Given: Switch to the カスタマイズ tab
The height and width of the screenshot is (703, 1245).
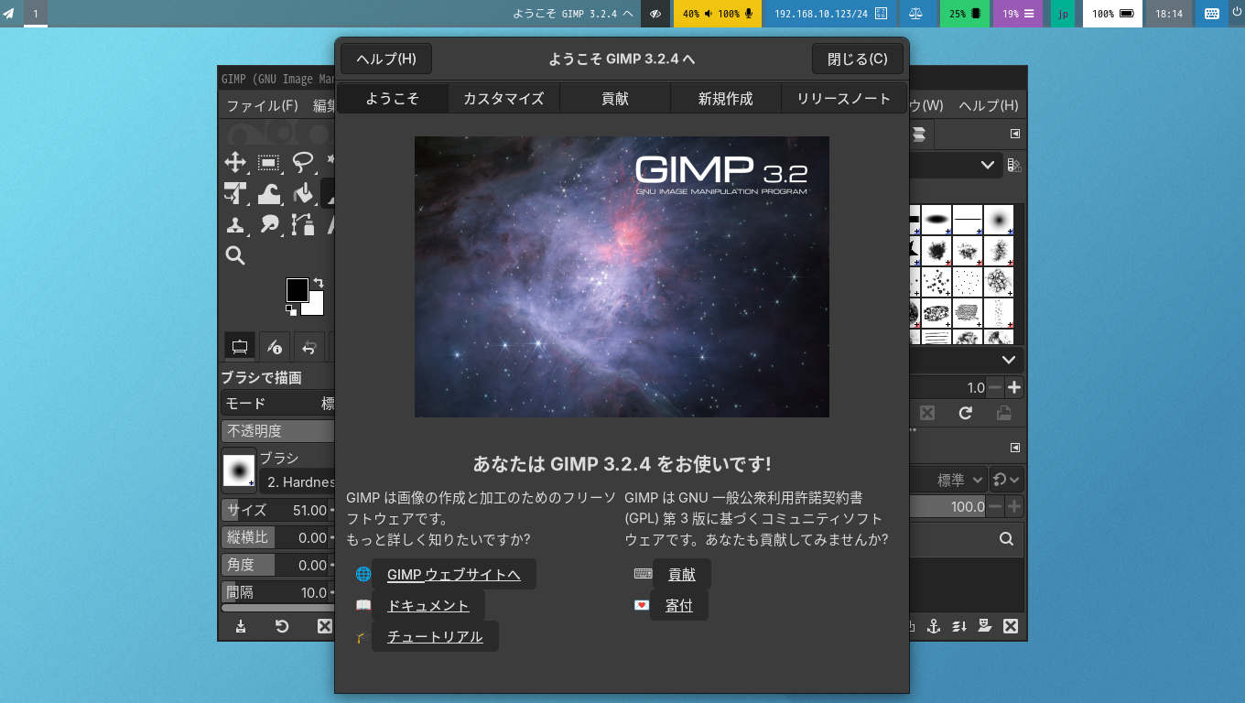Looking at the screenshot, I should pyautogui.click(x=503, y=99).
